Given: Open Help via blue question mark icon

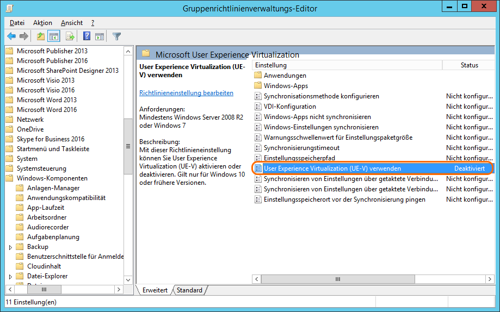Looking at the screenshot, I should (87, 36).
